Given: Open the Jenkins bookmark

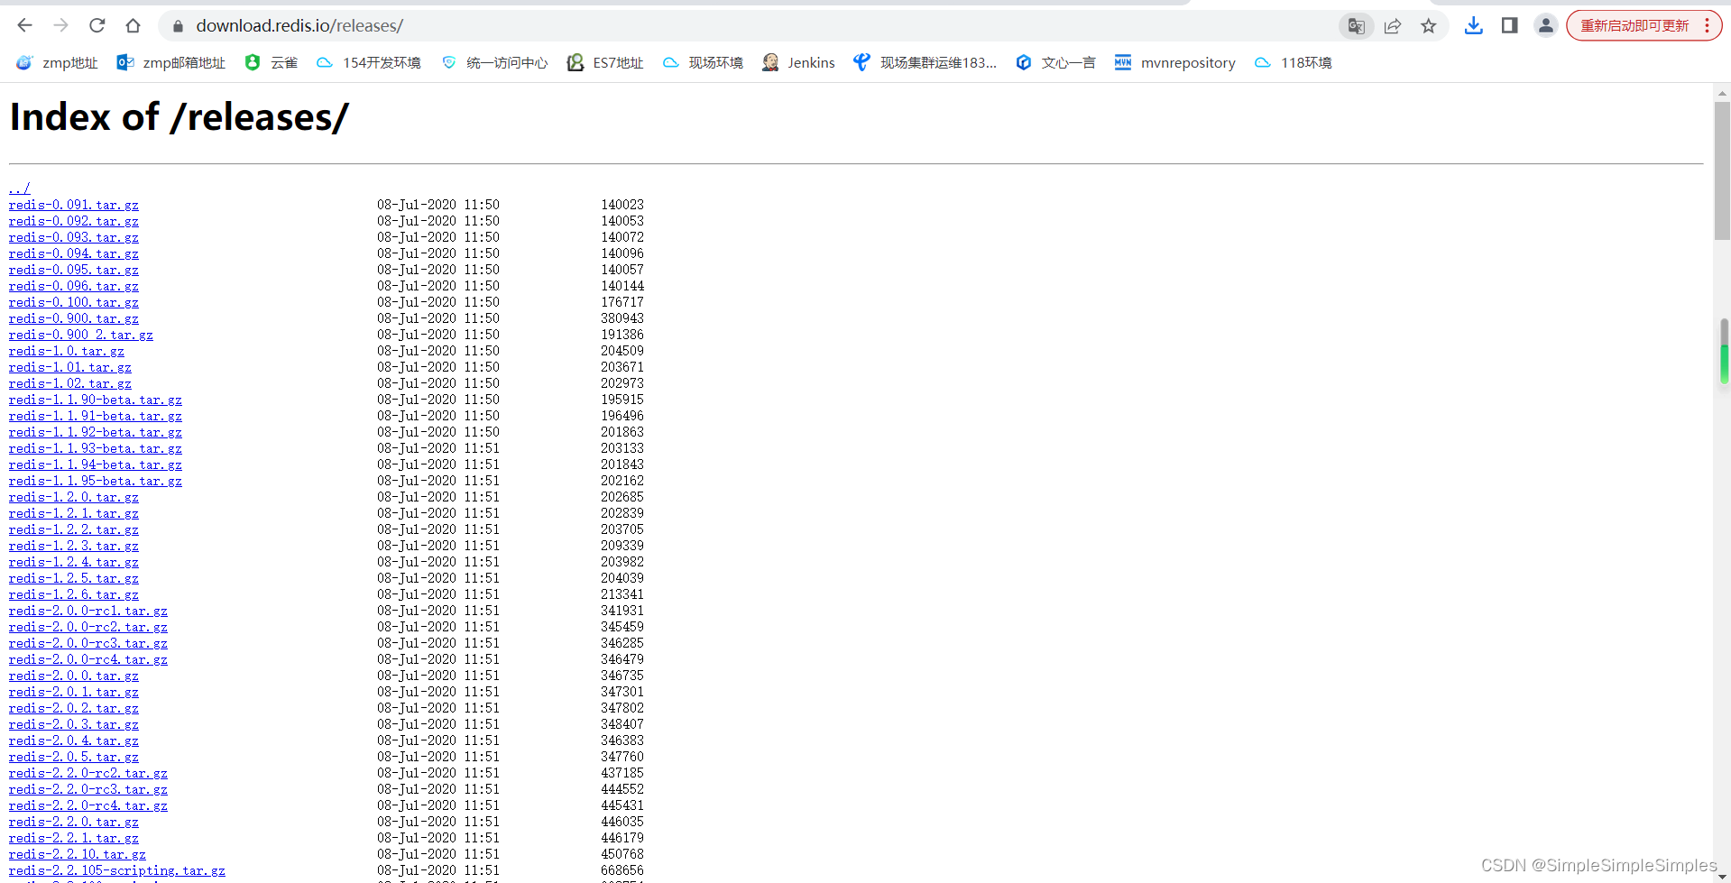Looking at the screenshot, I should tap(799, 62).
